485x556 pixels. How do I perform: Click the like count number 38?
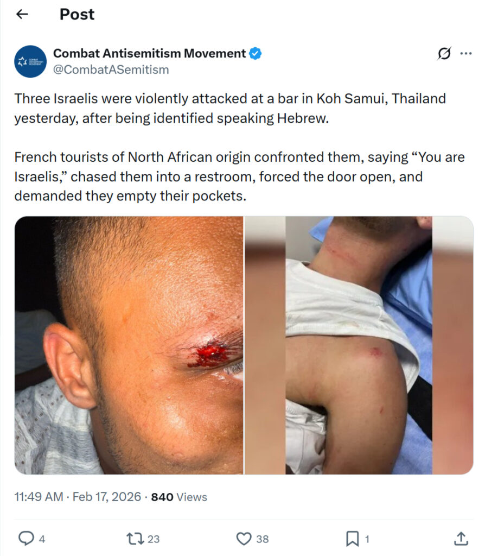coord(262,539)
